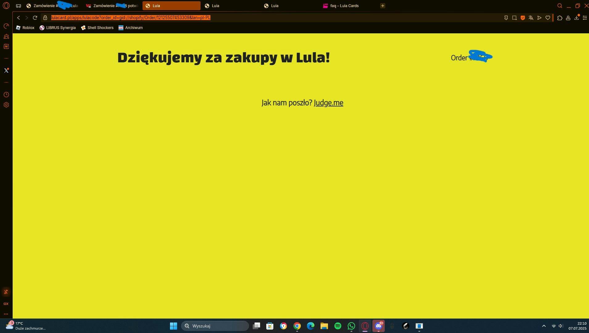Screen dimensions: 589x333
Task: Open WhatsApp from taskbar
Action: [x=351, y=326]
